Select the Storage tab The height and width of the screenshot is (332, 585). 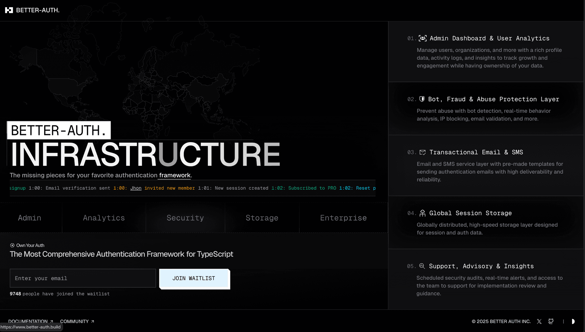pos(262,218)
